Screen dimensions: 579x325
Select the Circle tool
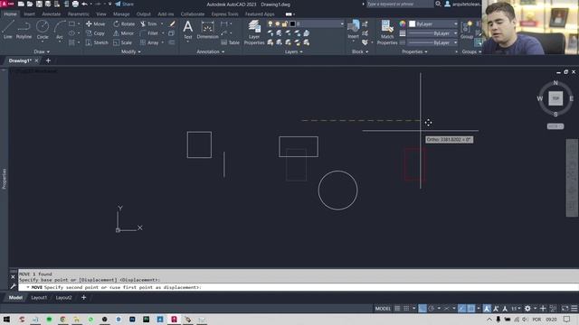(x=43, y=30)
